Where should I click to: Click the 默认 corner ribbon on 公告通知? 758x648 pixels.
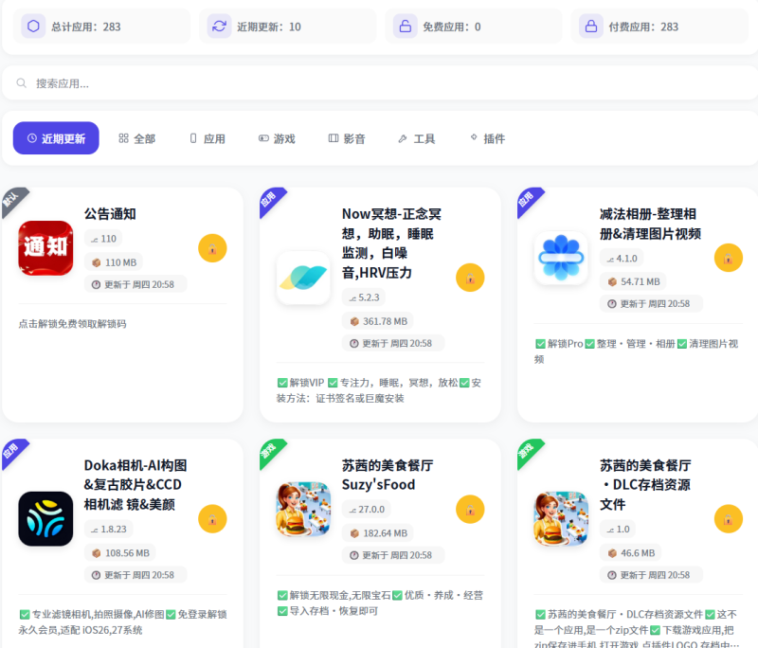click(12, 199)
